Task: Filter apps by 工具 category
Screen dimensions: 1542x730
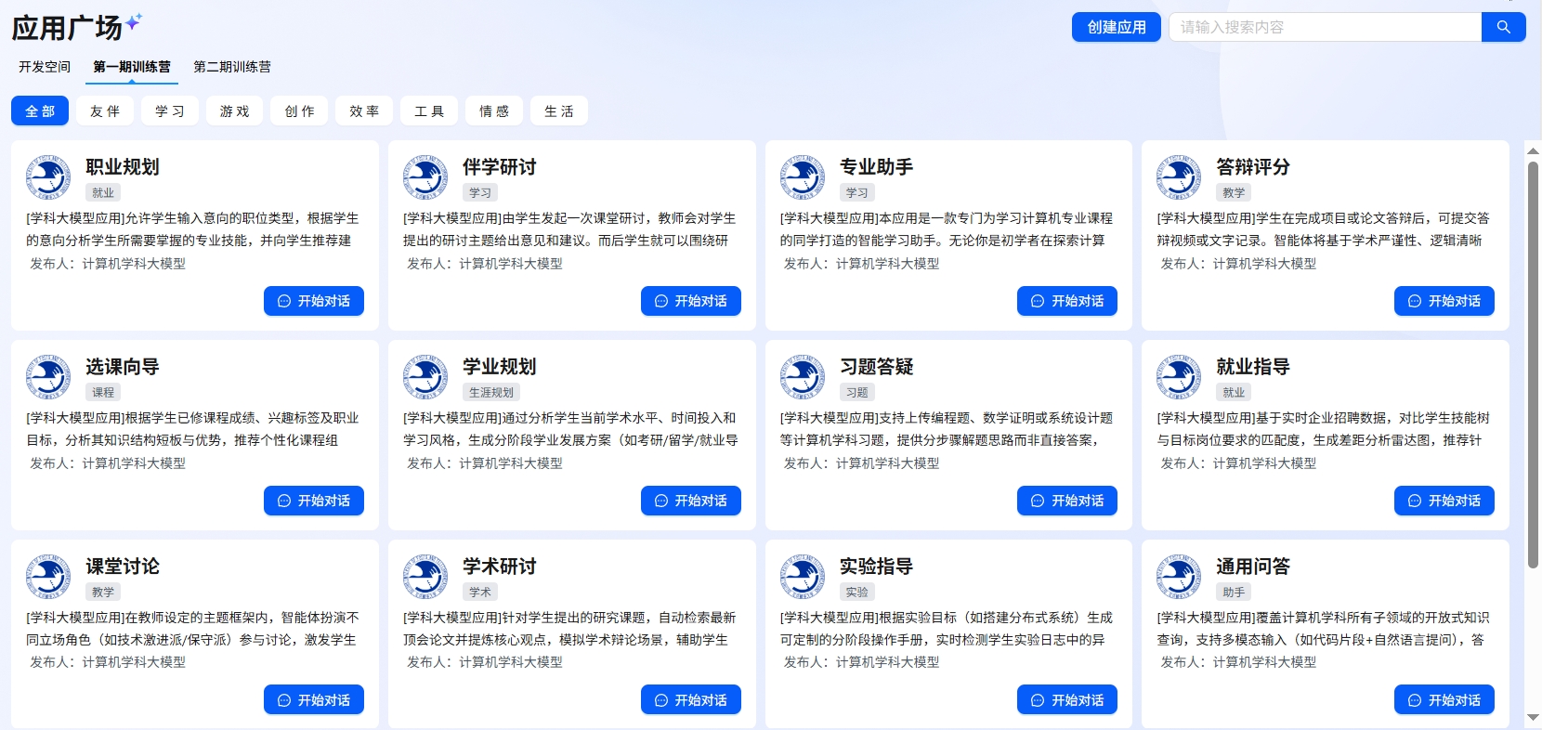Action: [x=429, y=111]
